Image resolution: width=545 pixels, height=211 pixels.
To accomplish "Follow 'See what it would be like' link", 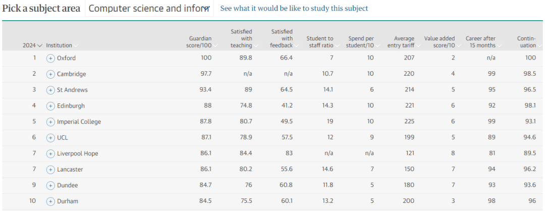I will pos(294,9).
